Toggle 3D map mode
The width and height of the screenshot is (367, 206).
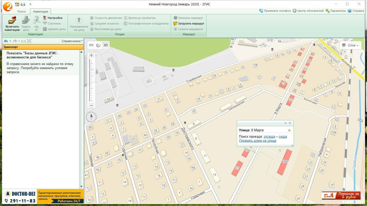pos(106,45)
